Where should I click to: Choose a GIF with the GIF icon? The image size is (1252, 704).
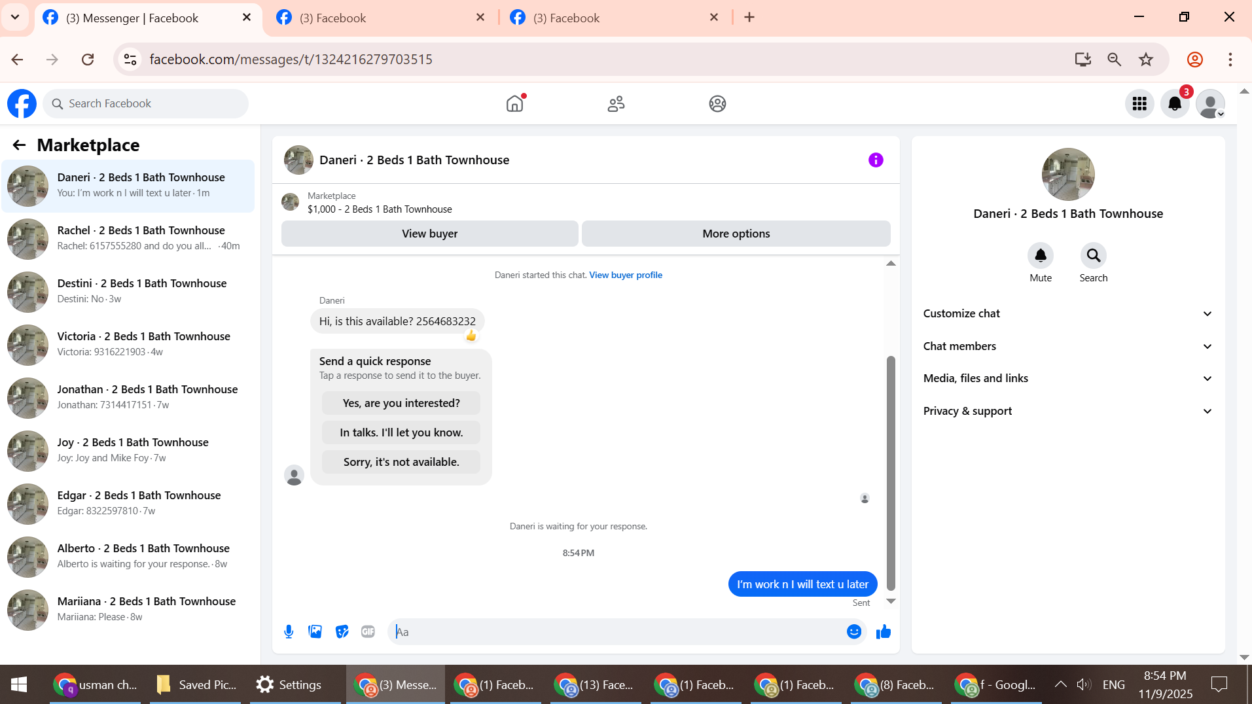tap(368, 631)
